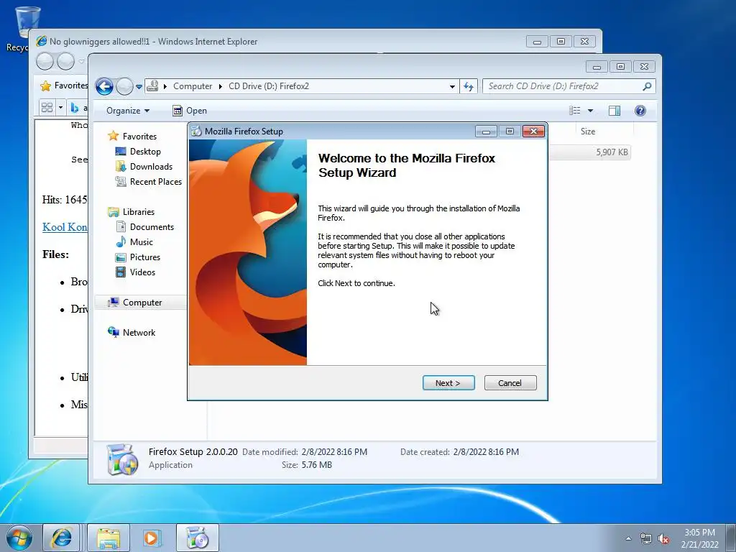Click Next in Firefox Setup wizard
Image resolution: width=736 pixels, height=552 pixels.
tap(448, 383)
